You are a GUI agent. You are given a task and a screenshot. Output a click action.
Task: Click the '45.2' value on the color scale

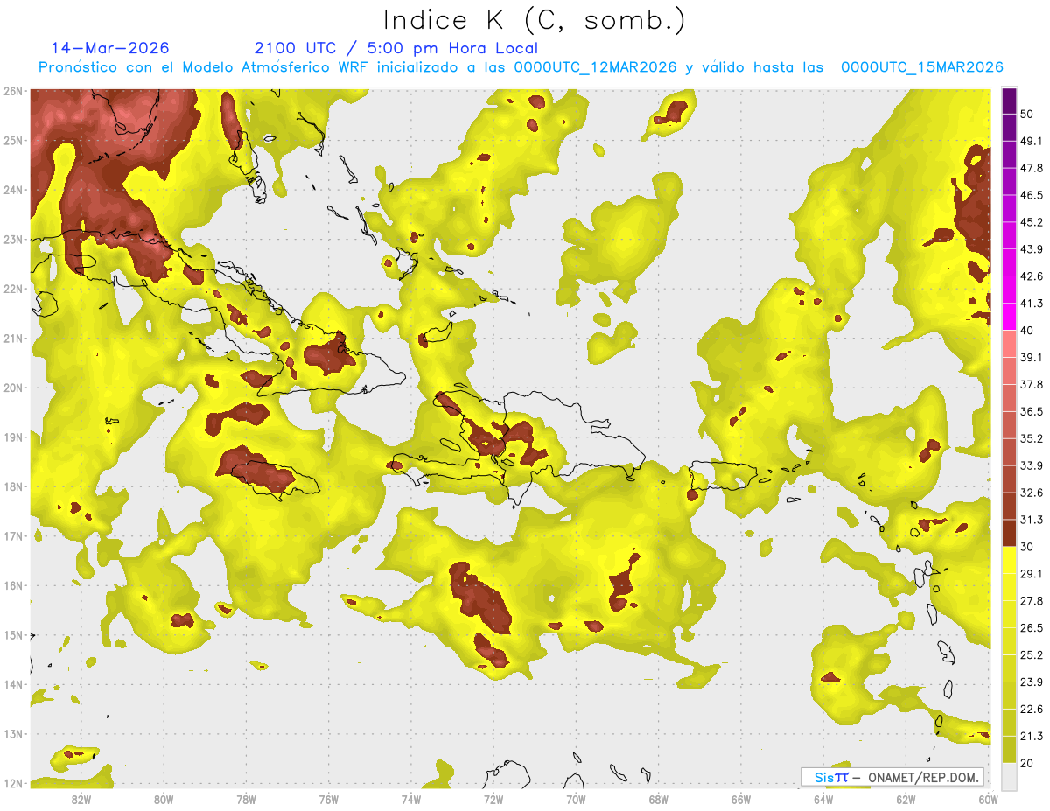click(x=1032, y=222)
